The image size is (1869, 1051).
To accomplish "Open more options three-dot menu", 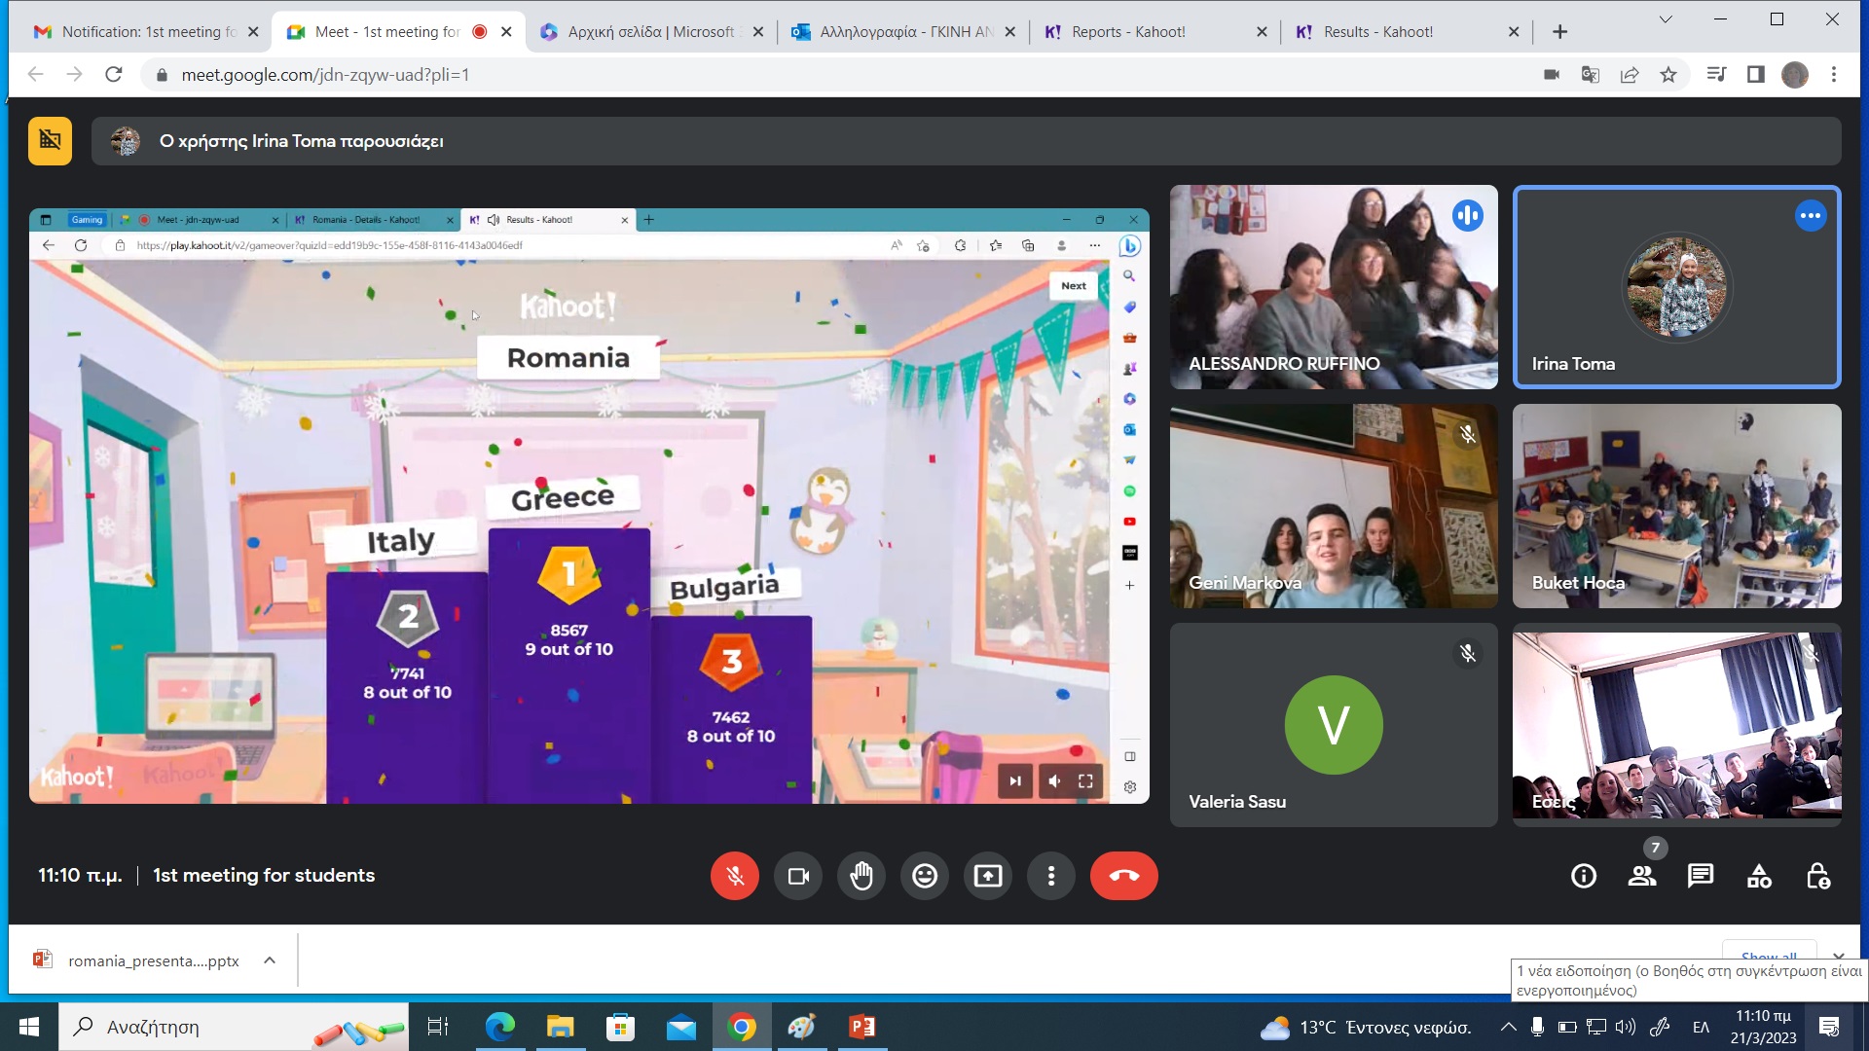I will [1051, 876].
